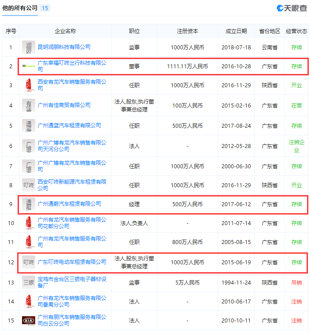311x333 pixels.
Task: Open the 他的所有公司 tab
Action: [x=20, y=8]
